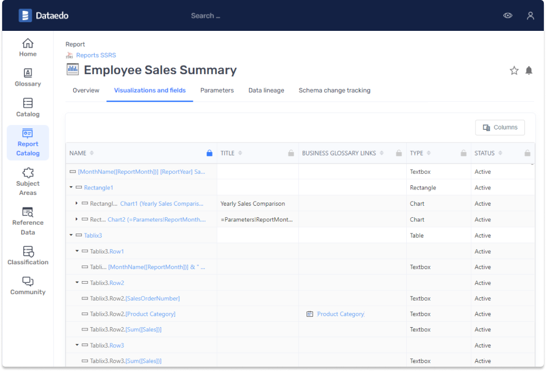This screenshot has height=371, width=546.
Task: Toggle the TITLE column lock
Action: [291, 153]
